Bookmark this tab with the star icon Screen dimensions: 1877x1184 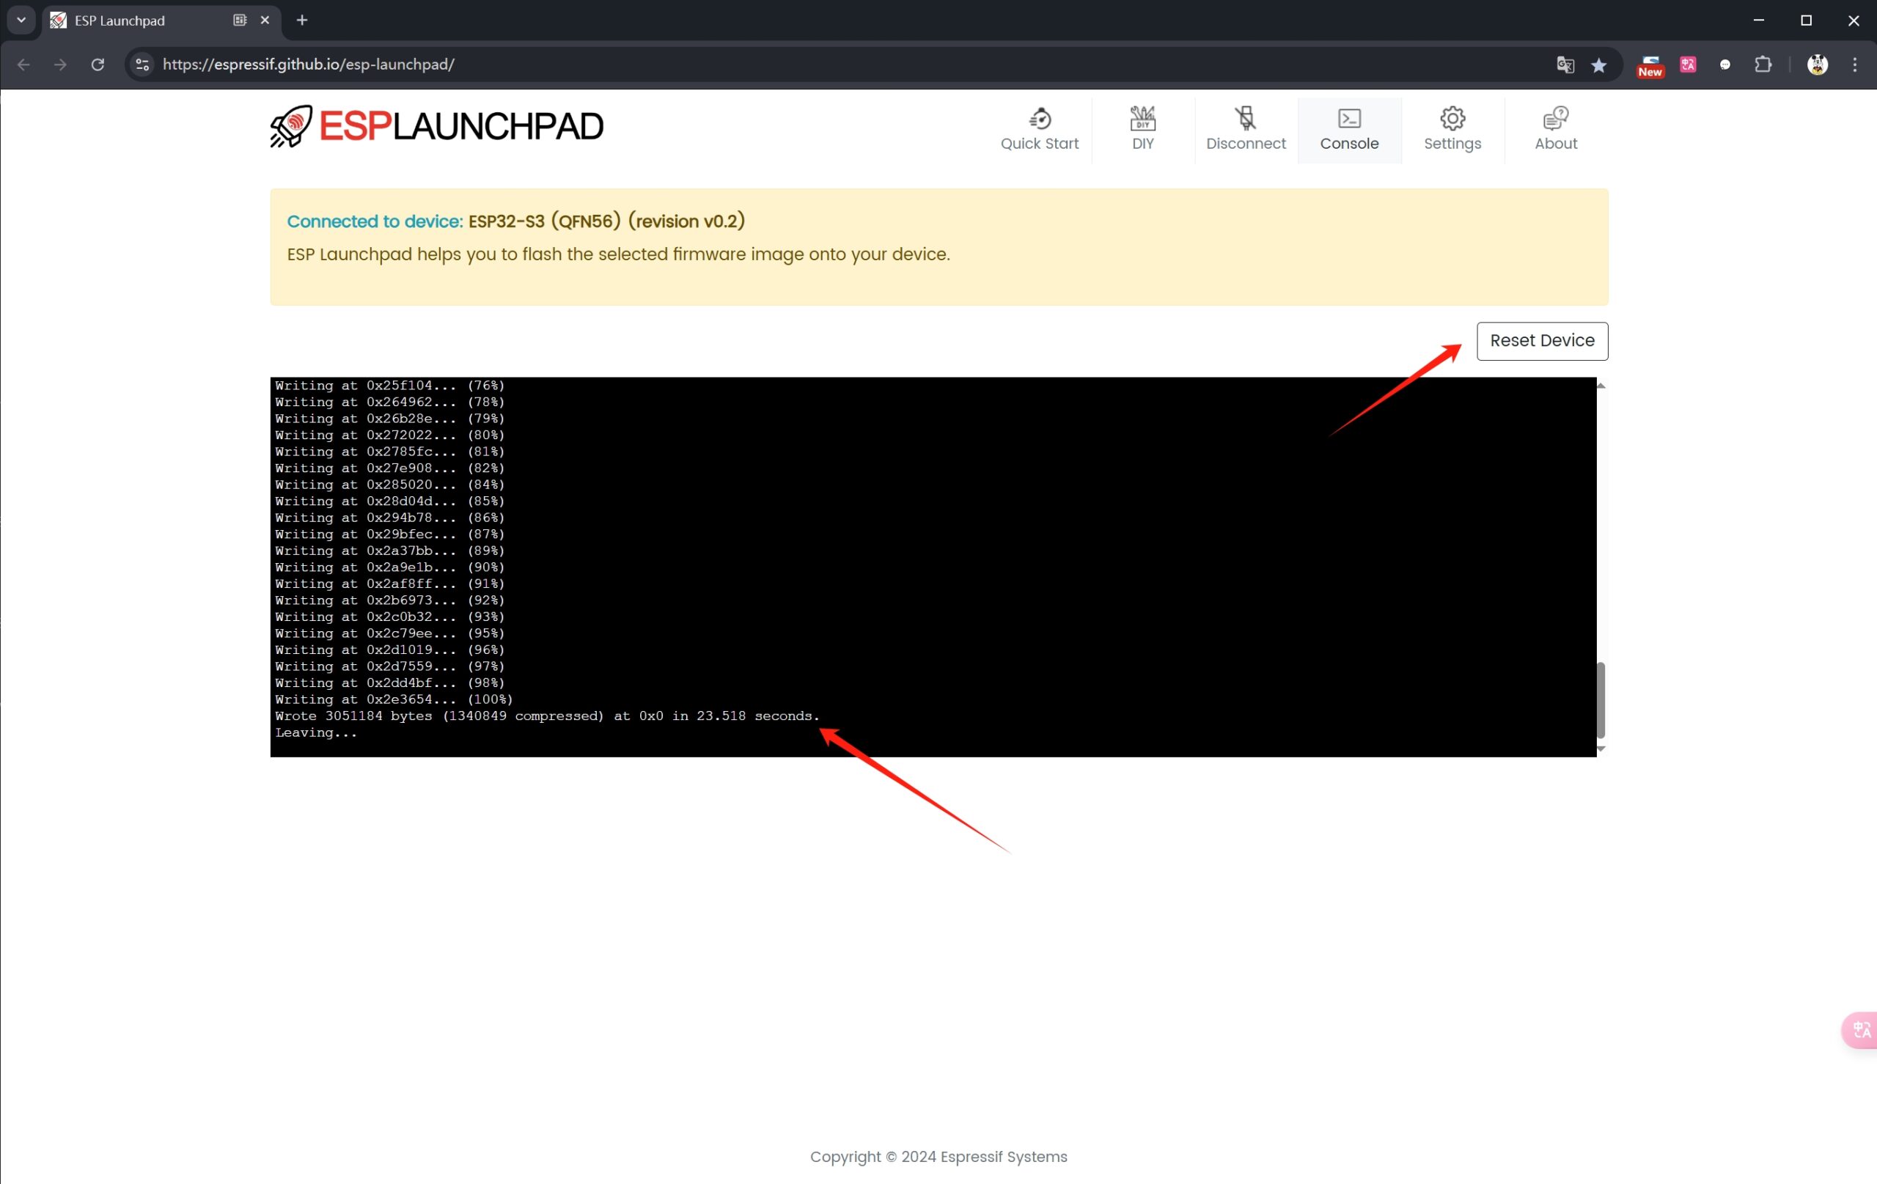point(1598,65)
